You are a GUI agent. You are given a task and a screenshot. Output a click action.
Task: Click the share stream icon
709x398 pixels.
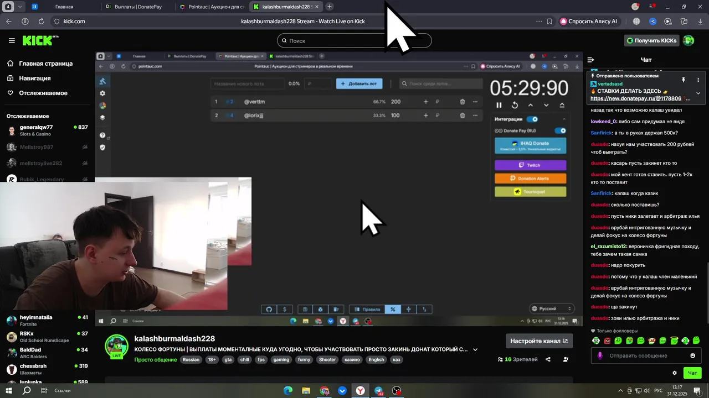(548, 359)
